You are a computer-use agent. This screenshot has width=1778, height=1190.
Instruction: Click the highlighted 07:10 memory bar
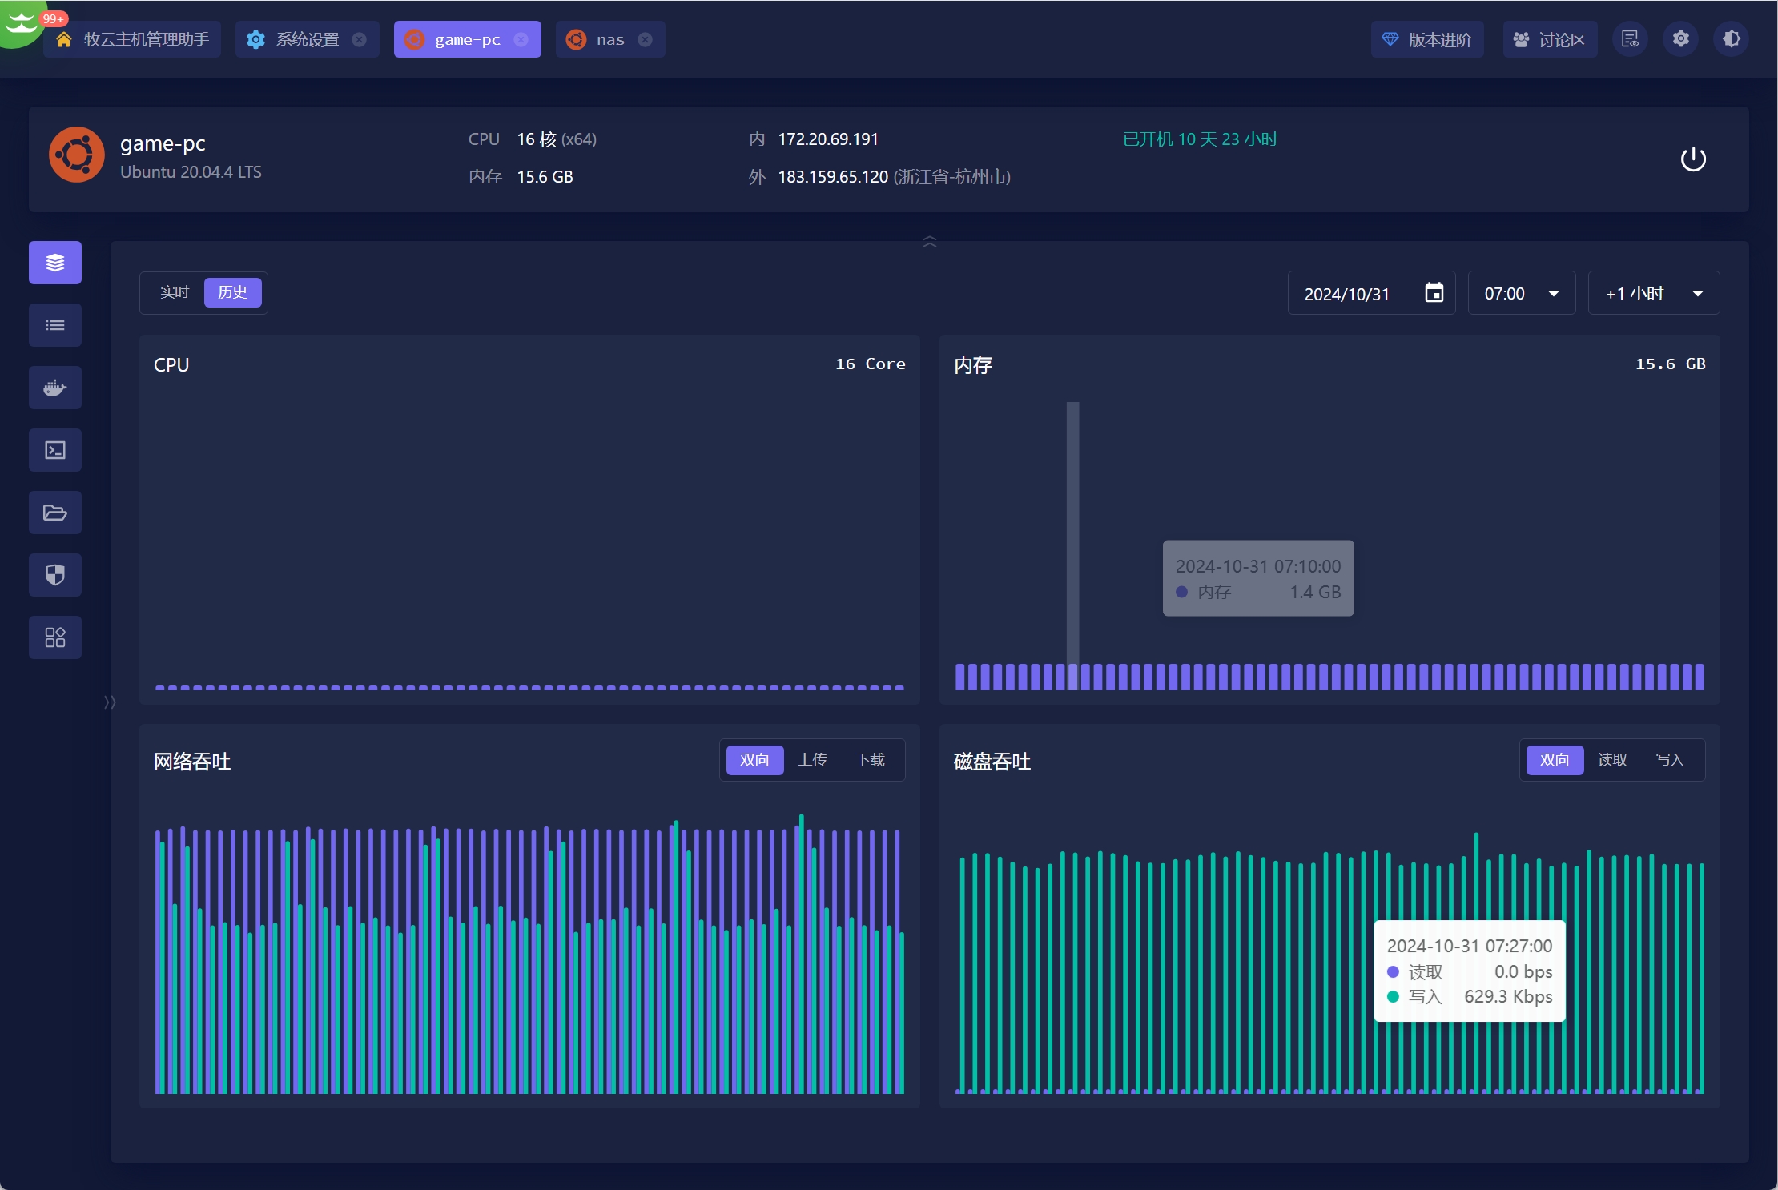click(x=1073, y=677)
